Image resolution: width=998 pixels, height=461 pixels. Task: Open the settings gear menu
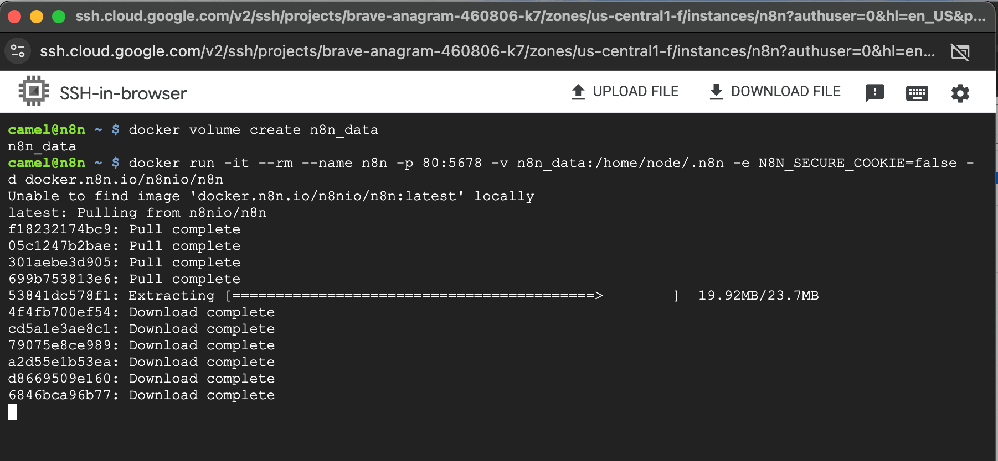click(x=960, y=93)
